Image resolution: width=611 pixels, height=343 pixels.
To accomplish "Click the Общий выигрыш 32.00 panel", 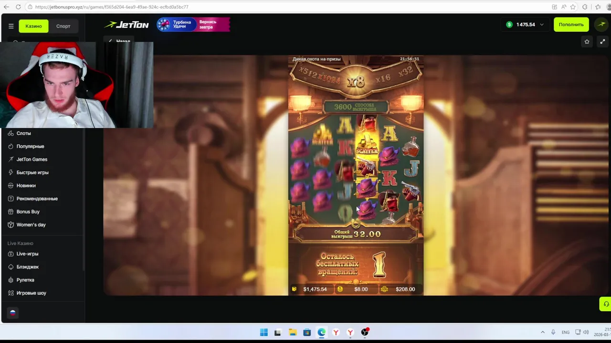I will (x=356, y=234).
